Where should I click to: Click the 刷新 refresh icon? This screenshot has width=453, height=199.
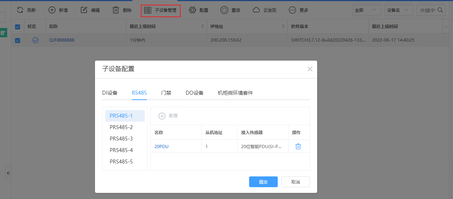20,10
